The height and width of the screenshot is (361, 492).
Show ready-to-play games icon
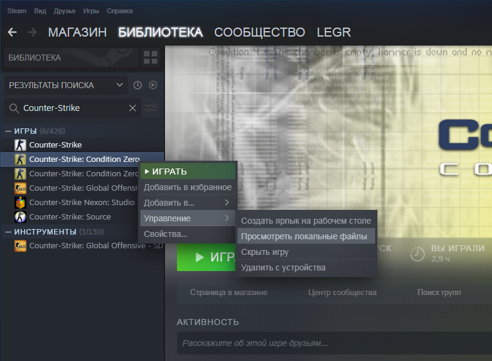[153, 85]
